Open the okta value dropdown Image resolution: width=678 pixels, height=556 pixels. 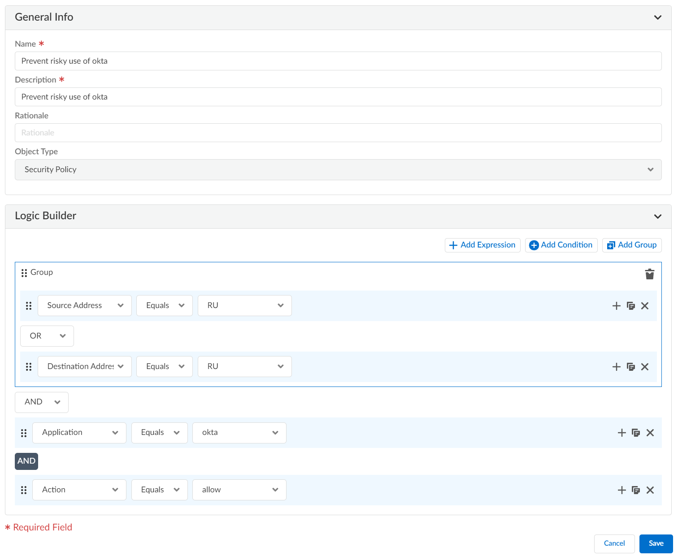[x=239, y=433]
